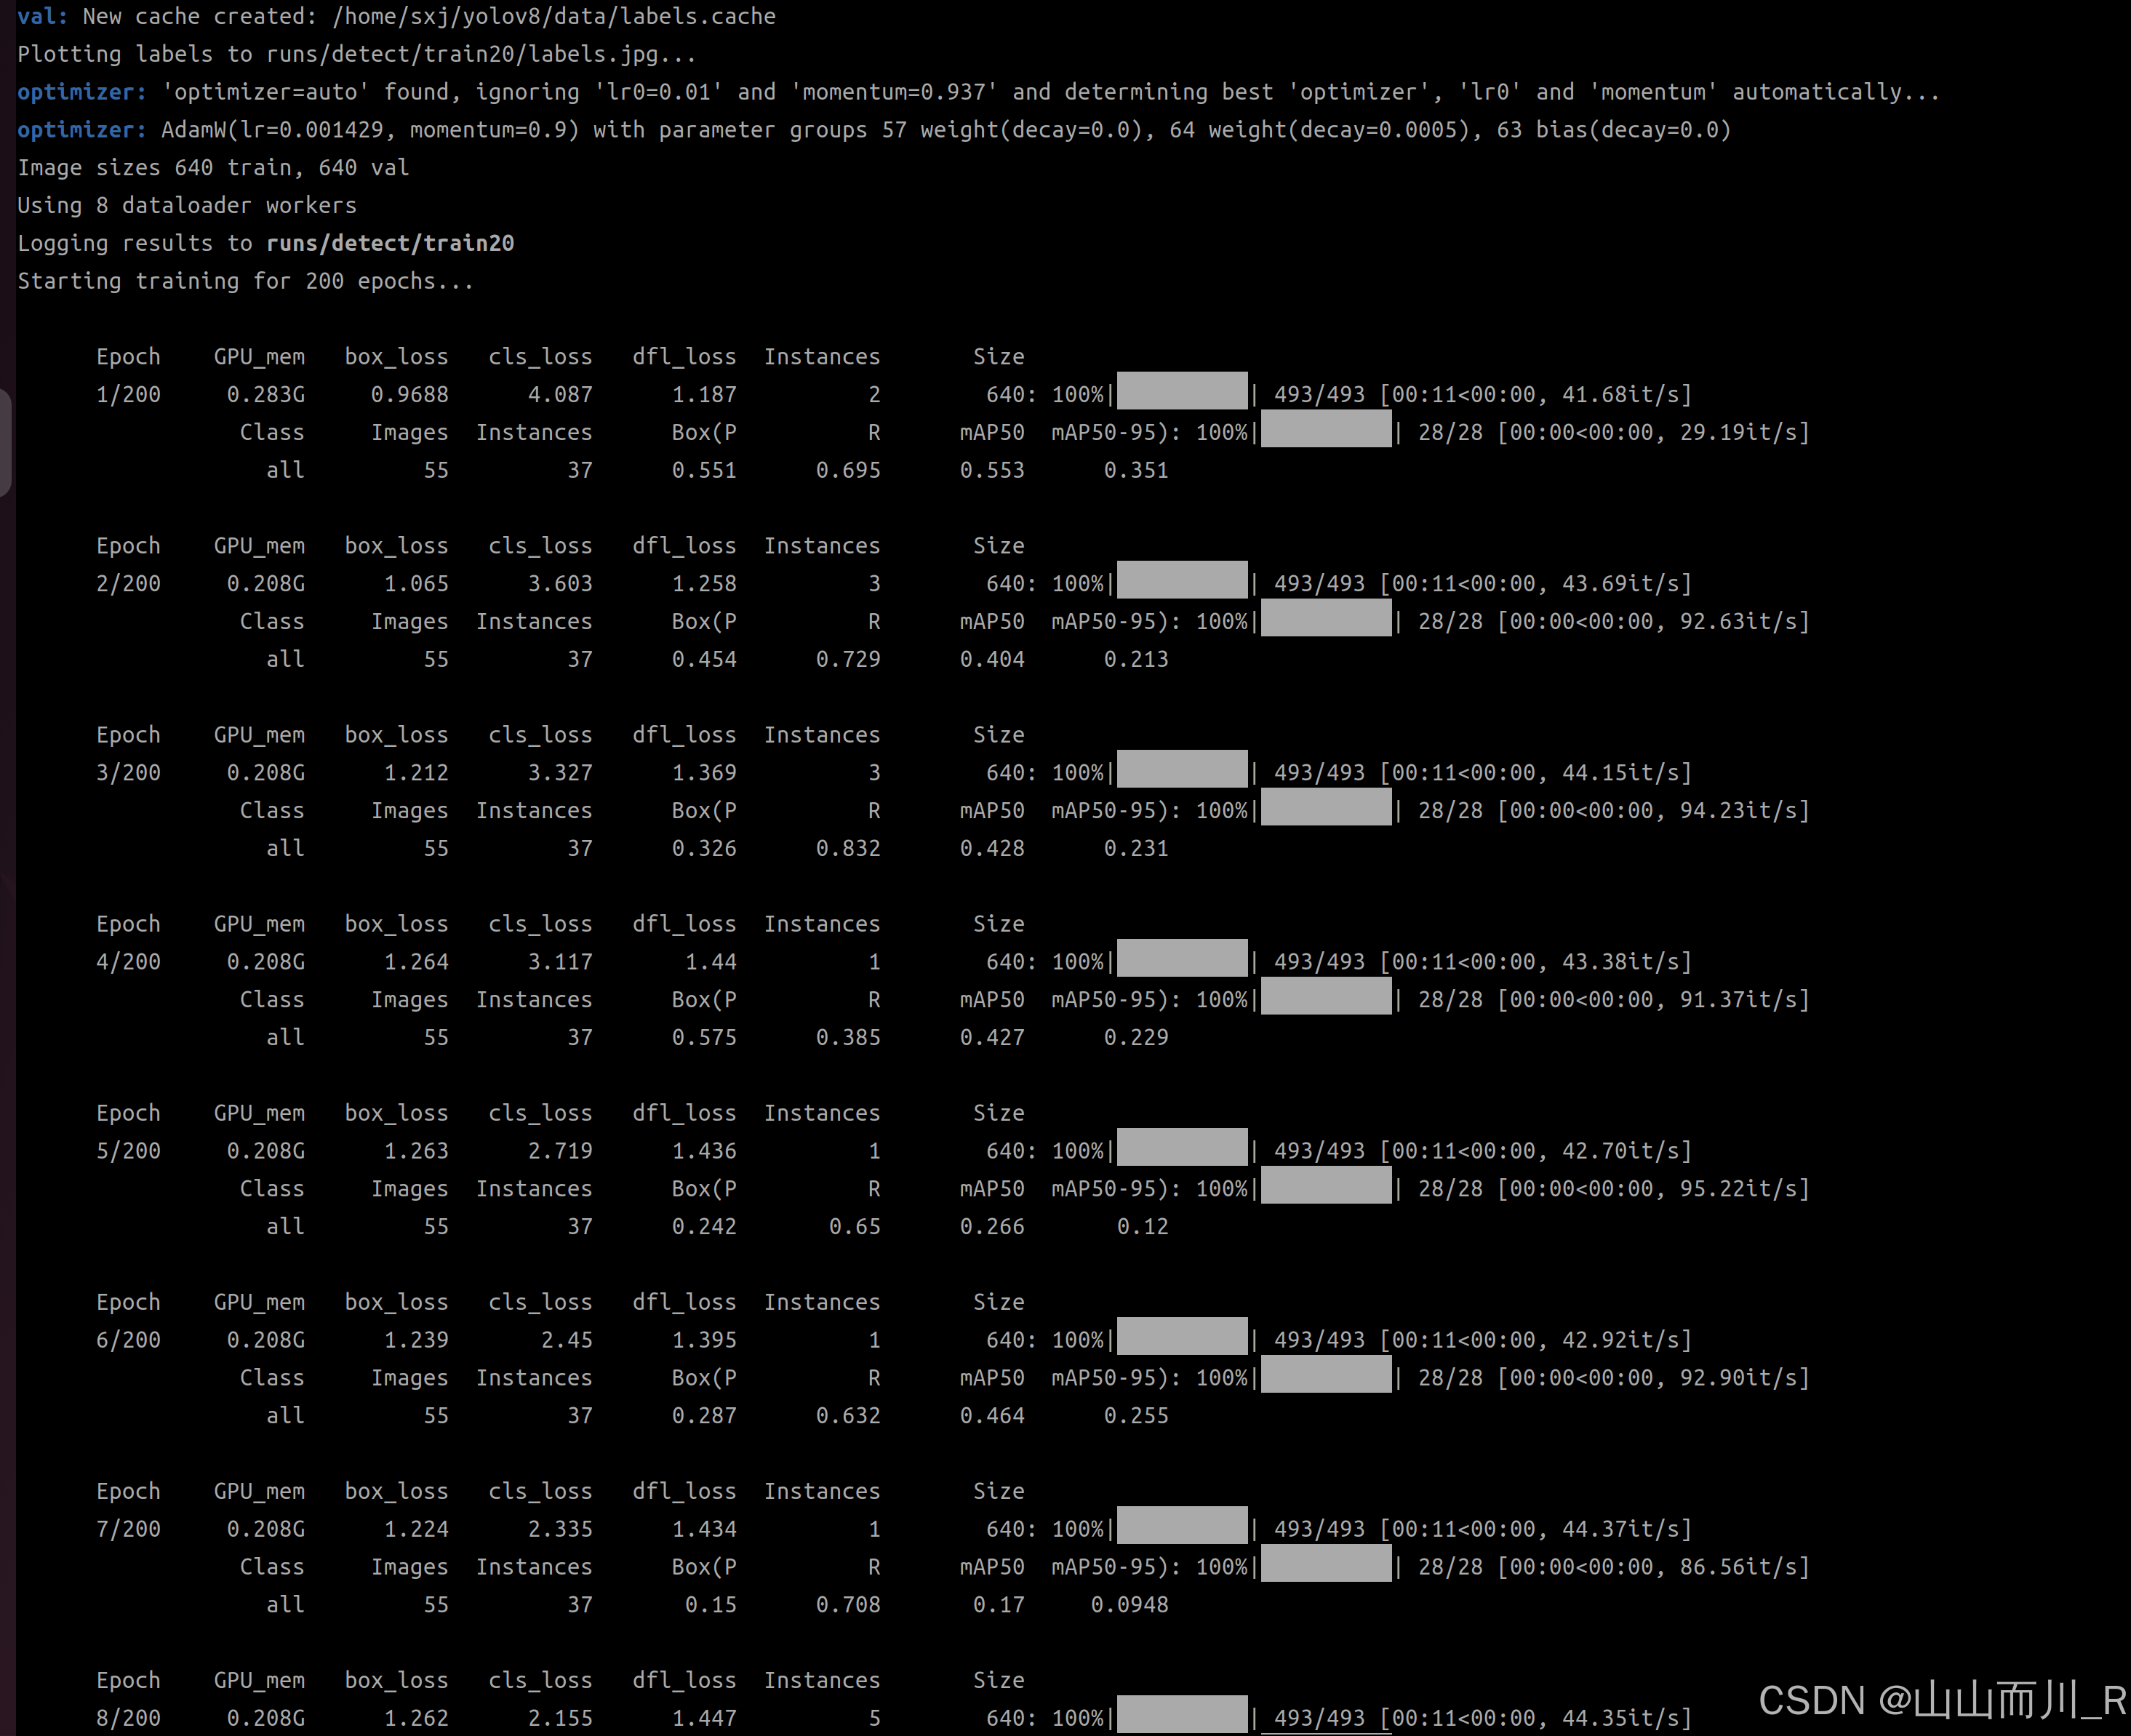The height and width of the screenshot is (1736, 2131).
Task: Select mAP50-95 value 0.231
Action: tap(1136, 849)
